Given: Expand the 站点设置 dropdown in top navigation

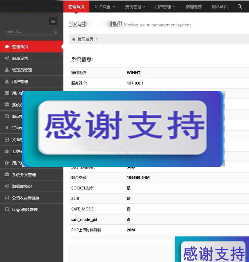Looking at the screenshot, I should [105, 7].
